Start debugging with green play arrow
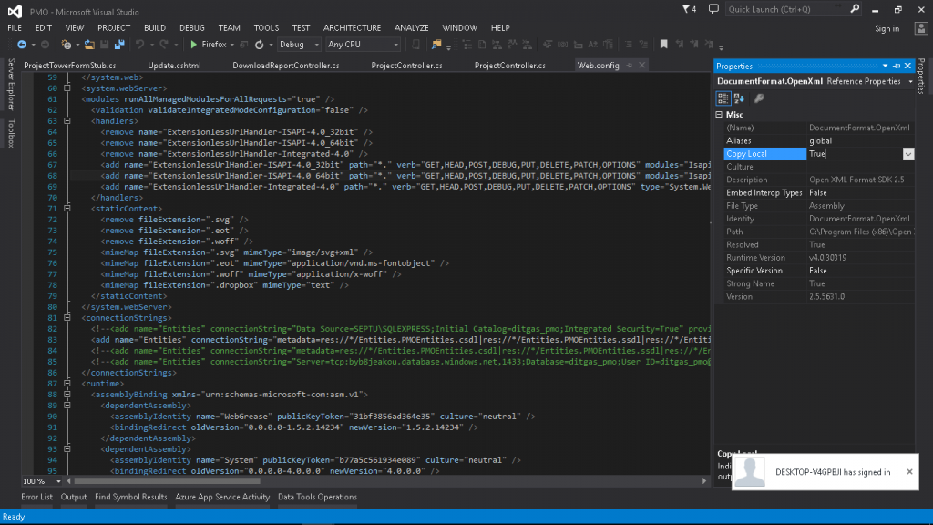The image size is (933, 525). [x=193, y=45]
